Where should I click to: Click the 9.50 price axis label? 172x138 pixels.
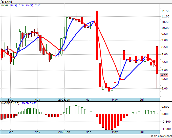[x=165, y=34]
